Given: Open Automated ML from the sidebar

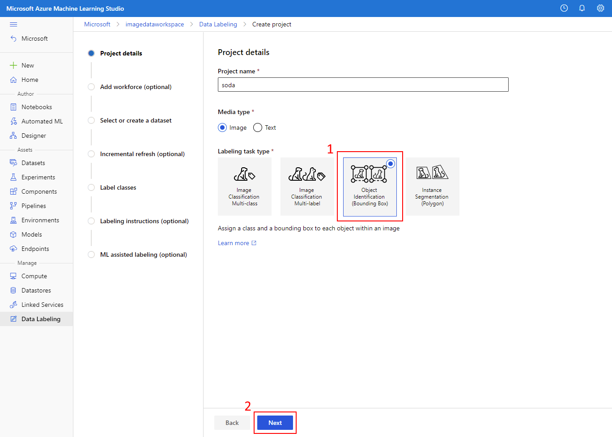Looking at the screenshot, I should coord(37,121).
